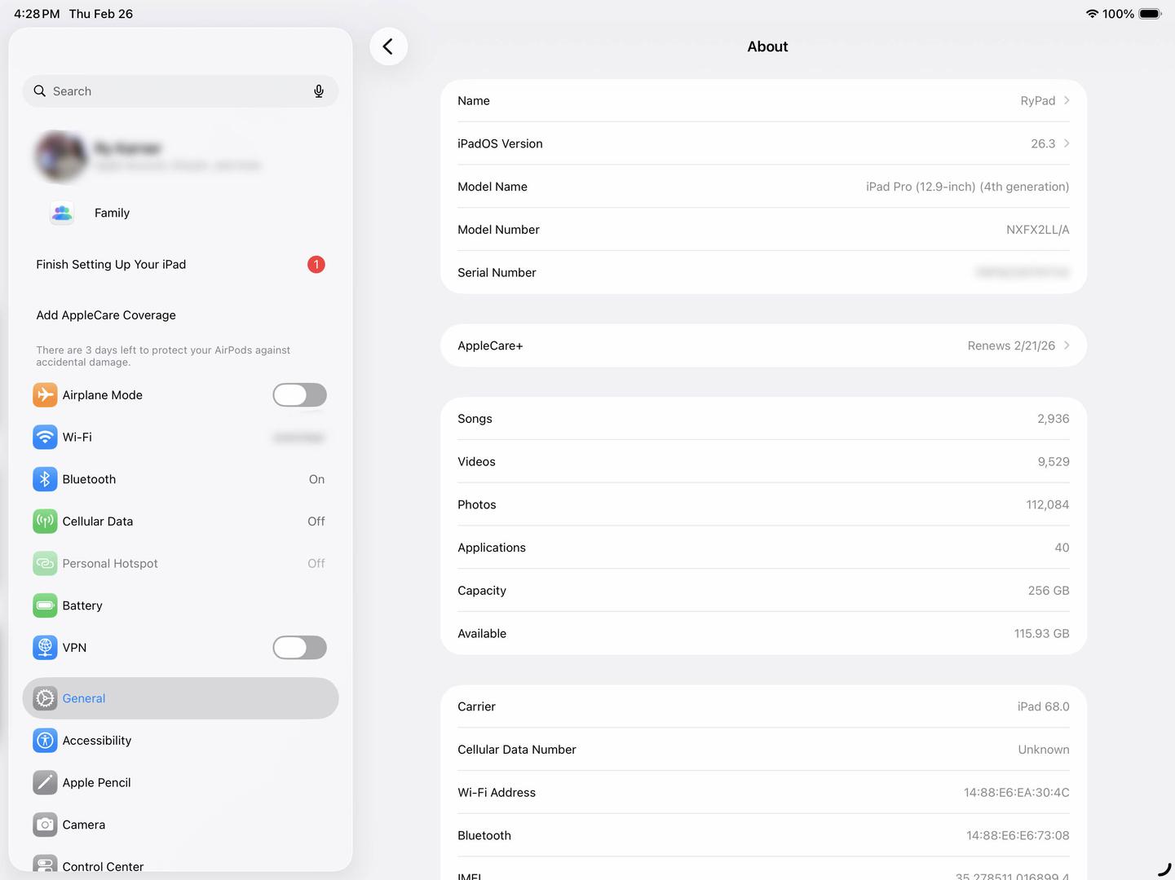The image size is (1175, 880).
Task: Tap the red notification badge
Action: [x=316, y=264]
